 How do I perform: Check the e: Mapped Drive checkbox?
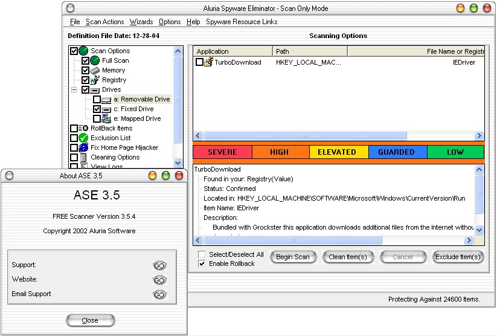click(97, 118)
